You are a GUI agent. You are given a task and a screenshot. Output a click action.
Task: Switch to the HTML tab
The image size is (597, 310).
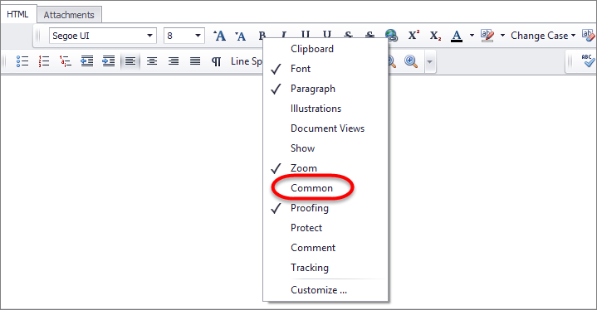click(x=18, y=14)
